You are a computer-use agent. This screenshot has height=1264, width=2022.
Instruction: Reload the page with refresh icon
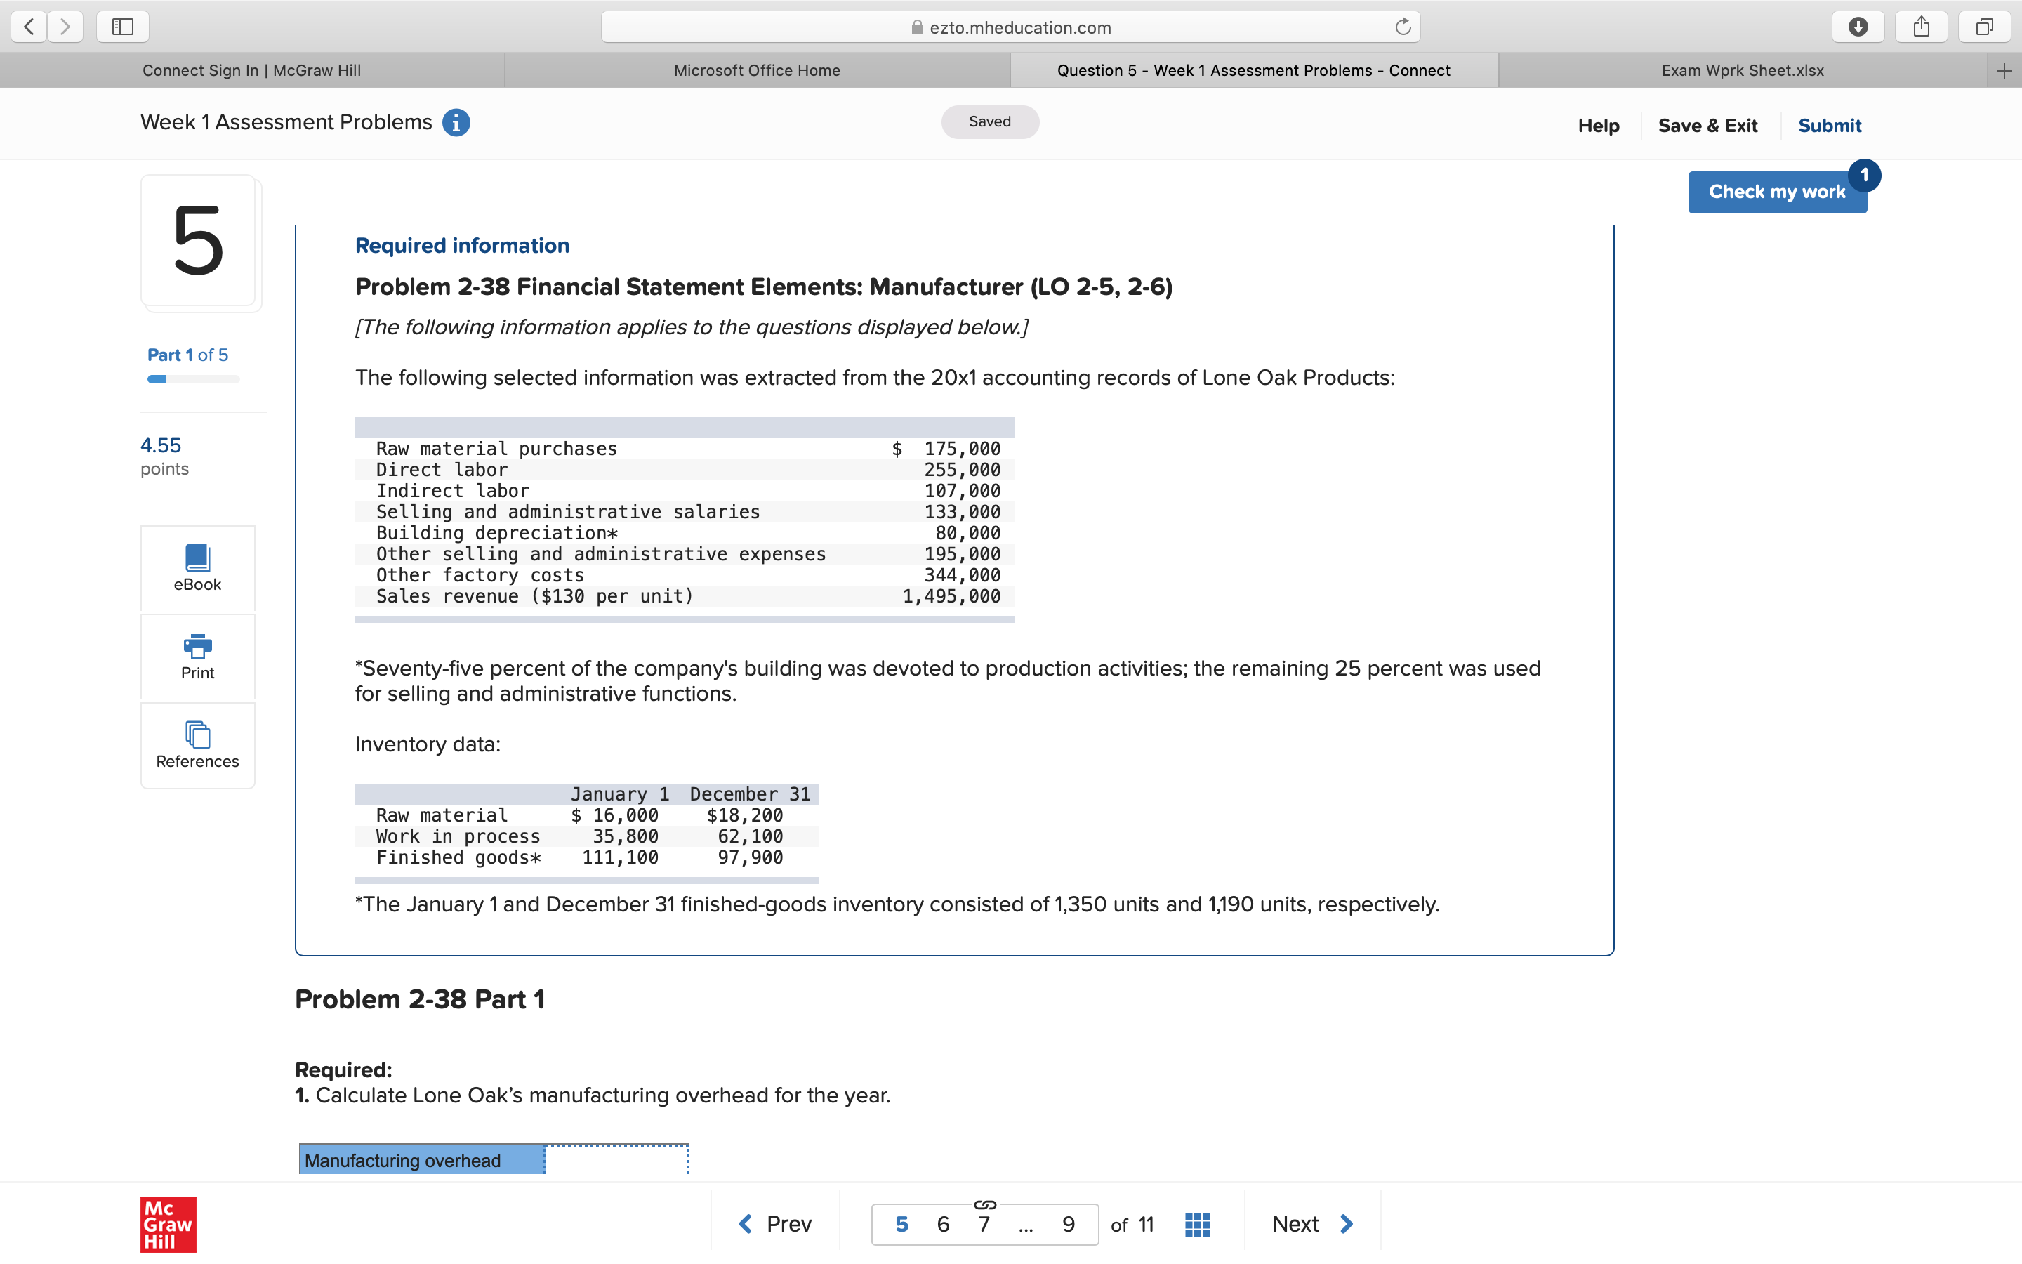click(x=1403, y=27)
